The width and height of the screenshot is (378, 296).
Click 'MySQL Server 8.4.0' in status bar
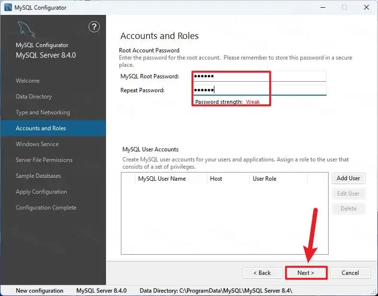point(101,291)
